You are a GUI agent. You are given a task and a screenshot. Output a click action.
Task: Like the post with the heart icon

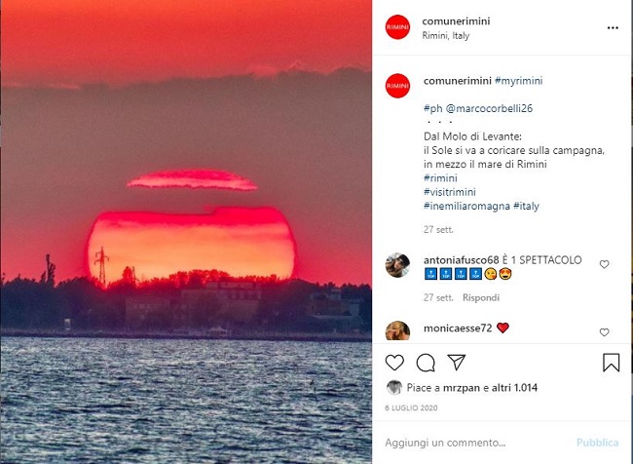(394, 363)
